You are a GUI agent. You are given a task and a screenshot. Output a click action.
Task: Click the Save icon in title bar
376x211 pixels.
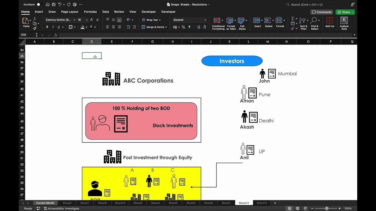(x=53, y=4)
